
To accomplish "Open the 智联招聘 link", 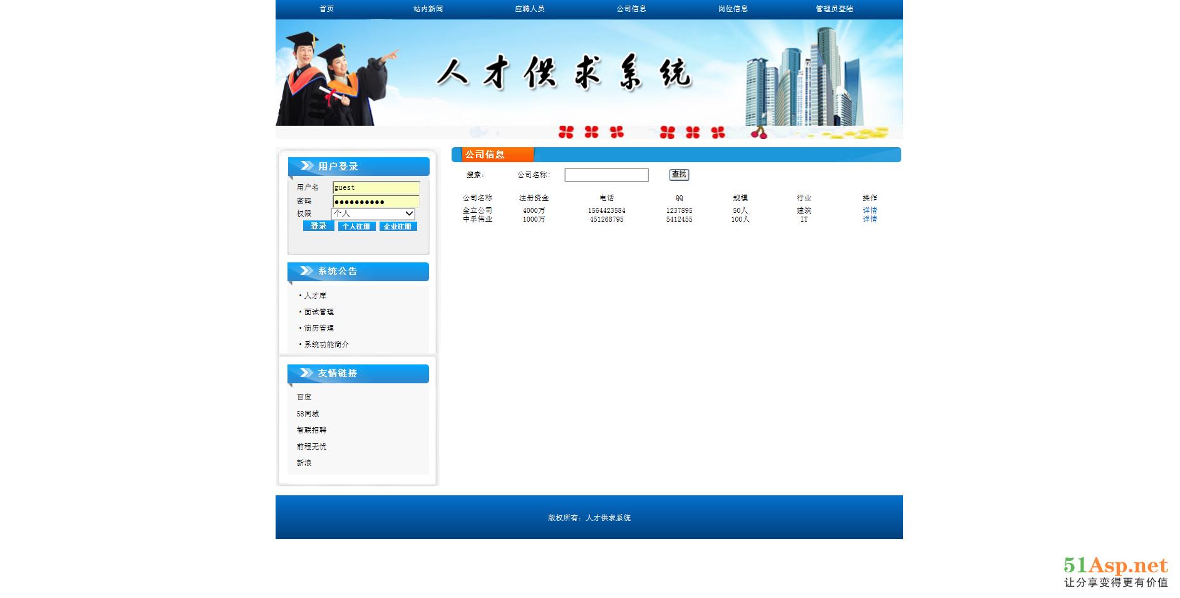I will [311, 430].
